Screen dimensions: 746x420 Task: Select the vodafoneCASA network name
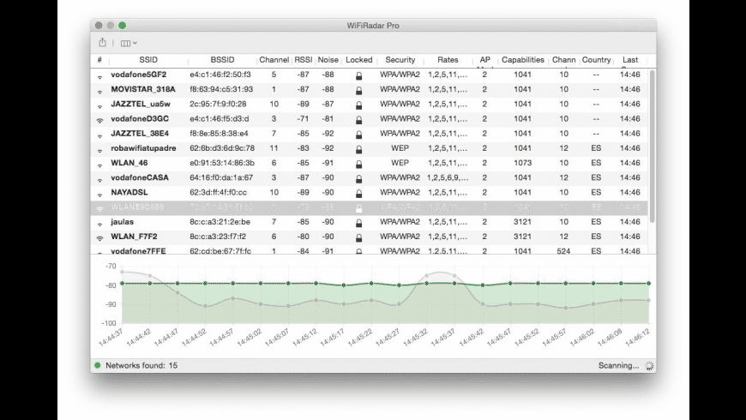140,178
